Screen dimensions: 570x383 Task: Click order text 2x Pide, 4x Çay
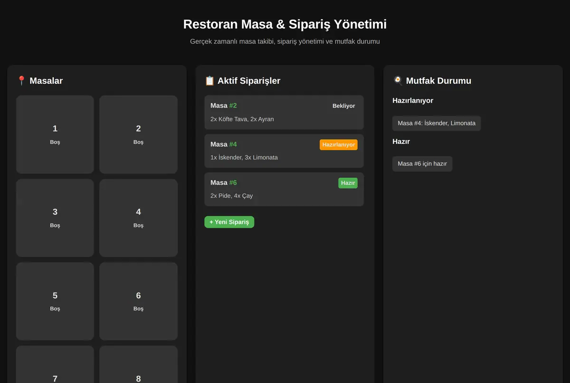tap(231, 196)
